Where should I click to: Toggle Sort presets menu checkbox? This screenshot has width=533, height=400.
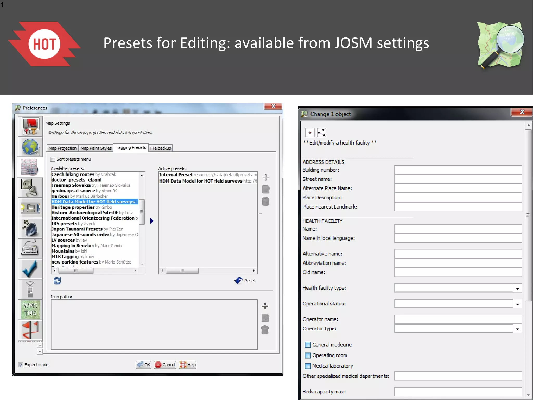(53, 159)
